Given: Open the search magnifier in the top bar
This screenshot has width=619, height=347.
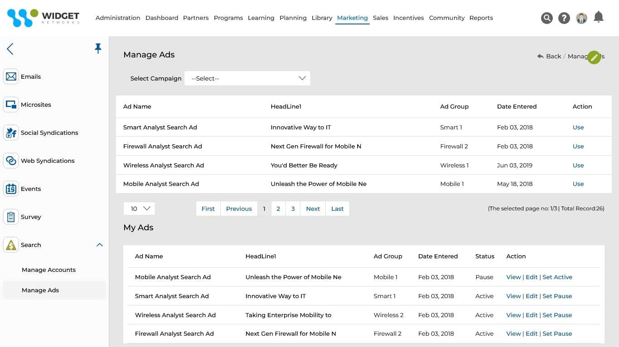Looking at the screenshot, I should pos(546,18).
